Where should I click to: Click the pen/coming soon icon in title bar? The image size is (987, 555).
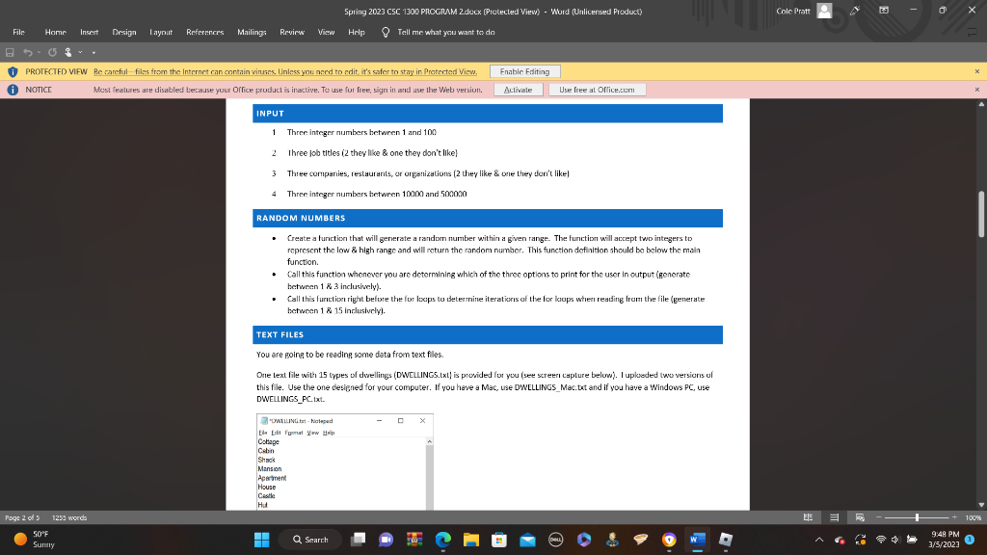point(855,11)
